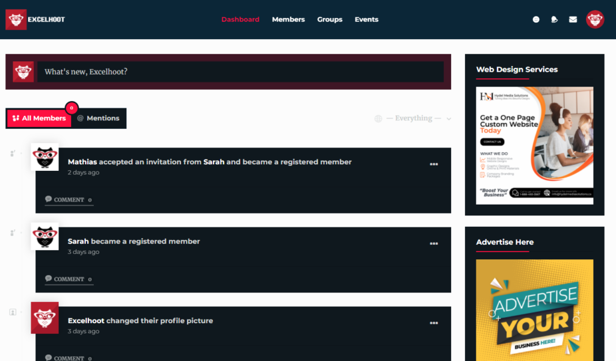Click the What's new status input field

[241, 72]
